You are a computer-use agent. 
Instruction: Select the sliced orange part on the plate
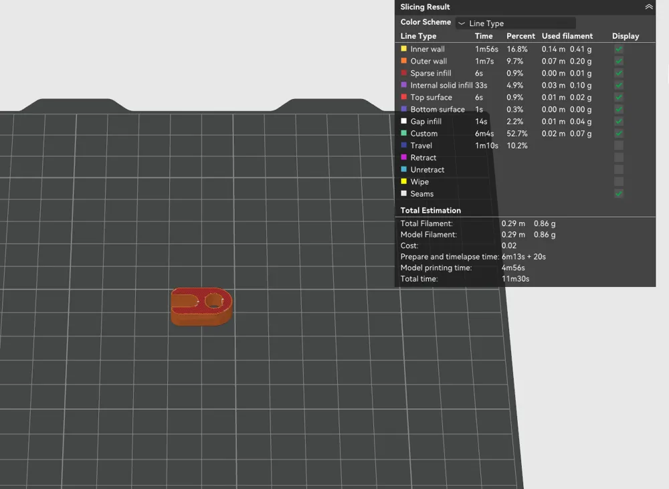click(x=201, y=306)
